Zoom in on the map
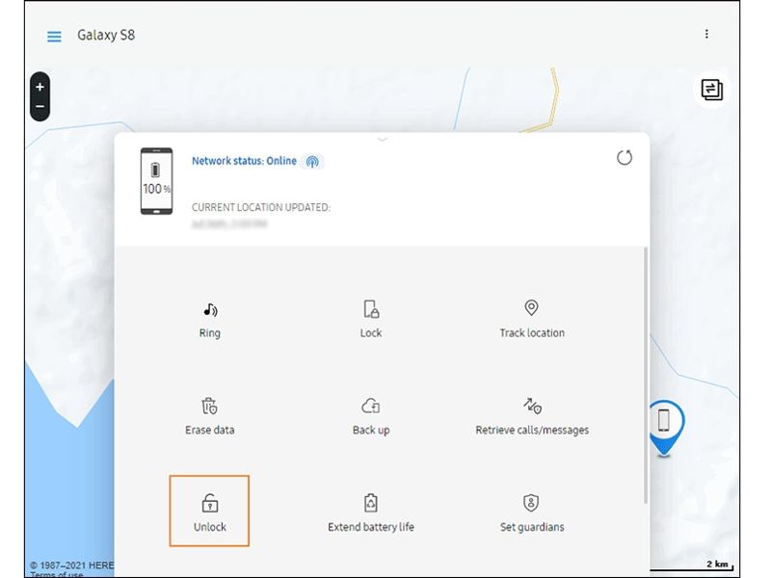Viewport: 771px width, 578px height. tap(40, 87)
